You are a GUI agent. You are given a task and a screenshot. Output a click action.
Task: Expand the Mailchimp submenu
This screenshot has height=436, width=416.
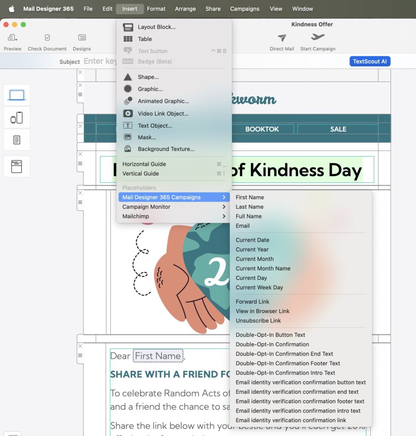coord(174,216)
